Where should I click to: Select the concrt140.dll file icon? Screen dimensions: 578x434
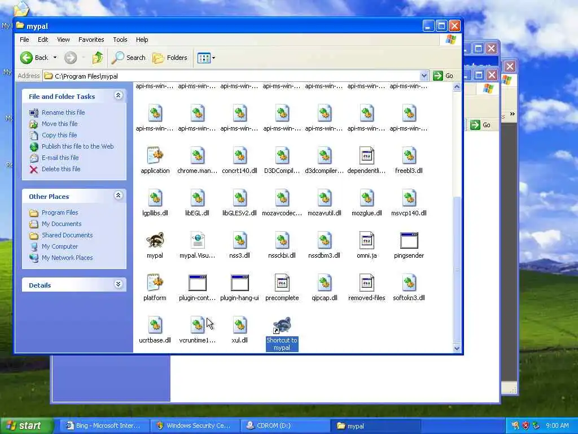click(x=239, y=156)
